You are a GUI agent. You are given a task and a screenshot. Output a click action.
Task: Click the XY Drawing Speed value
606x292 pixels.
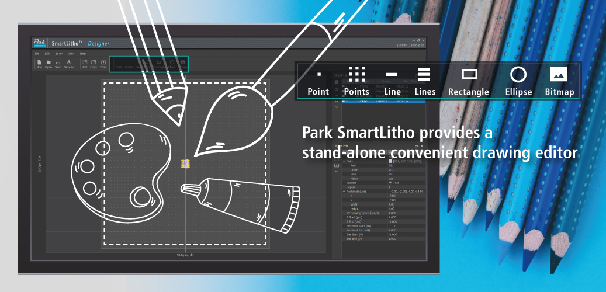click(x=392, y=213)
